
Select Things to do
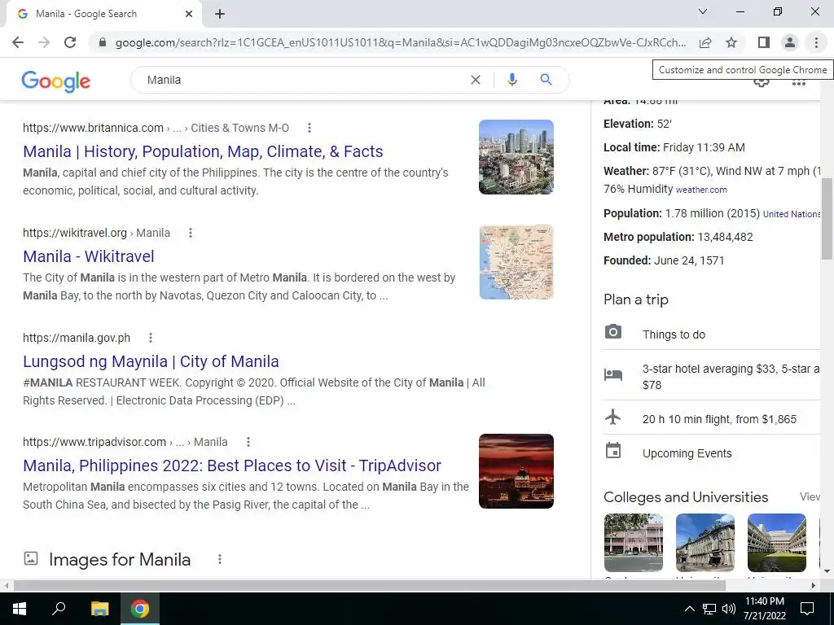pos(674,334)
